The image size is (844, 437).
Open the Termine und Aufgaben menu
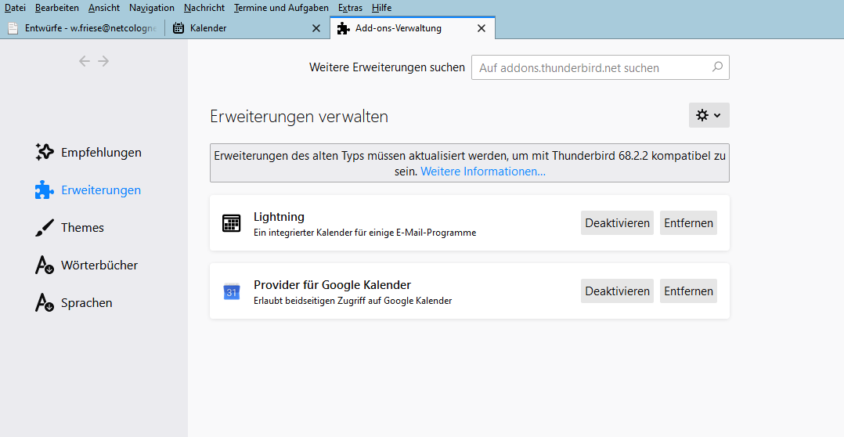point(282,8)
